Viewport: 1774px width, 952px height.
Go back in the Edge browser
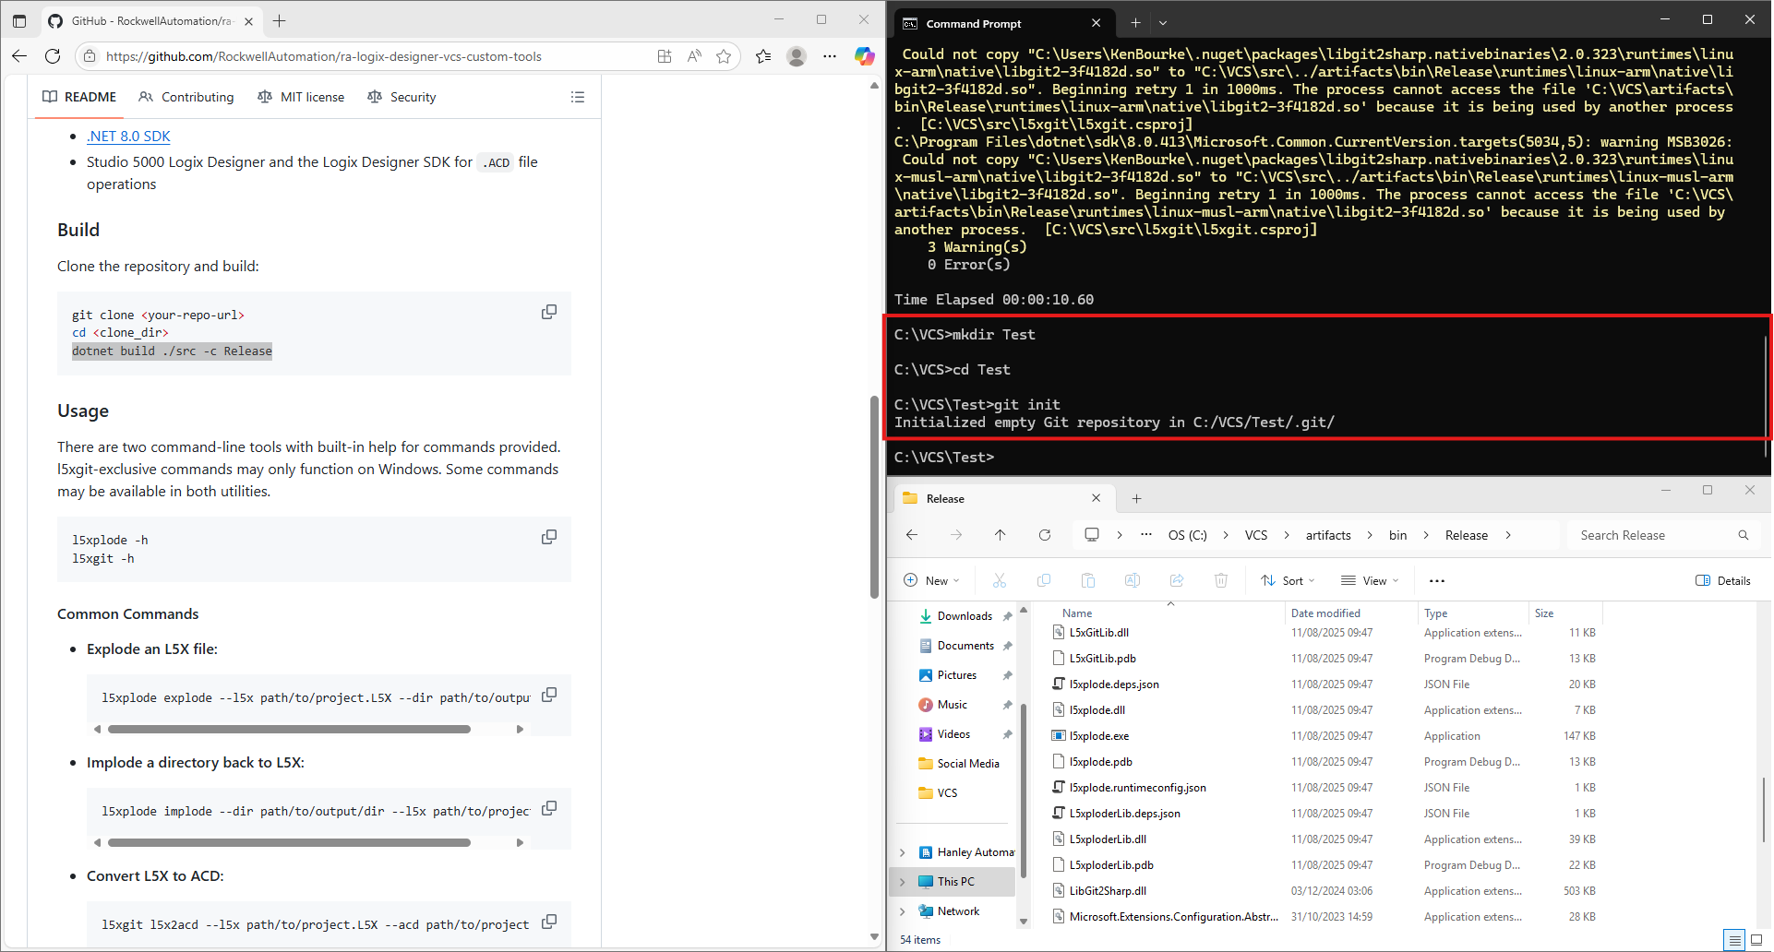19,56
